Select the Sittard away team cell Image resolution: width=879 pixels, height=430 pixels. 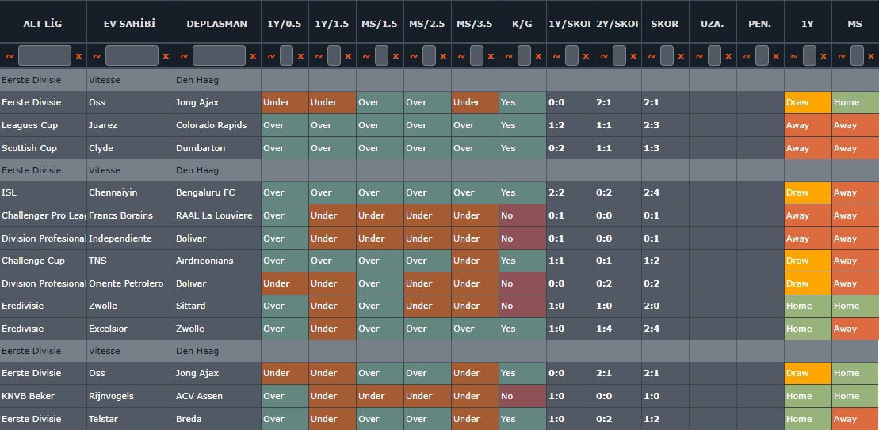217,306
